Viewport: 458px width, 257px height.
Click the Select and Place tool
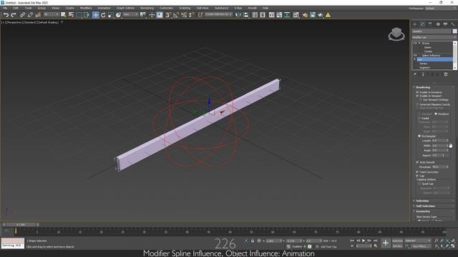click(118, 15)
